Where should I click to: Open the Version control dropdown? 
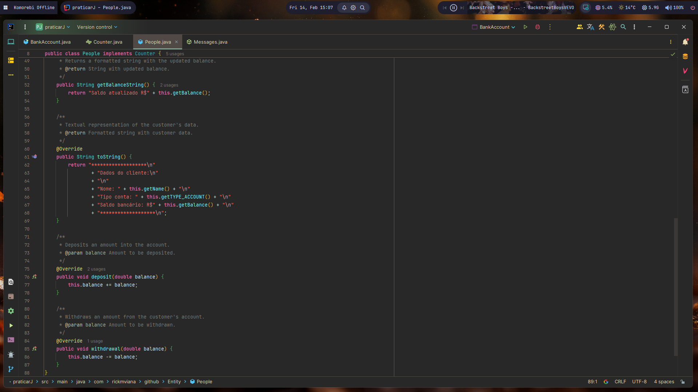point(97,27)
